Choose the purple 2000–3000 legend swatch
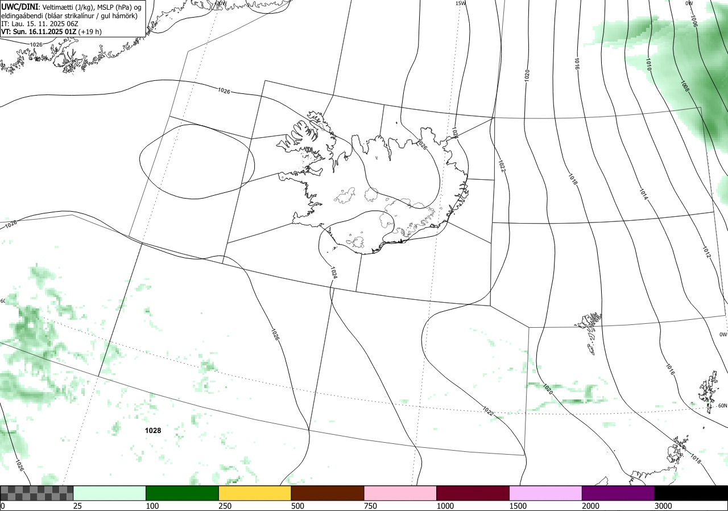The width and height of the screenshot is (728, 511). [x=619, y=493]
